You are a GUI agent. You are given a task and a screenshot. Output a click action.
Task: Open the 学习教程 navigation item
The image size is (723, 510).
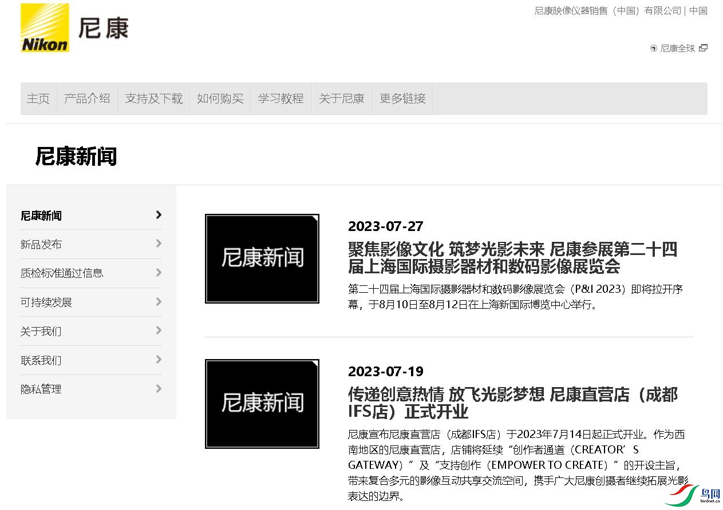click(x=280, y=98)
